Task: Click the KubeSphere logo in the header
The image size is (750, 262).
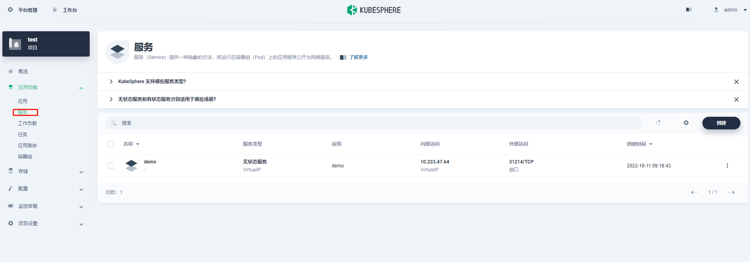Action: (374, 10)
